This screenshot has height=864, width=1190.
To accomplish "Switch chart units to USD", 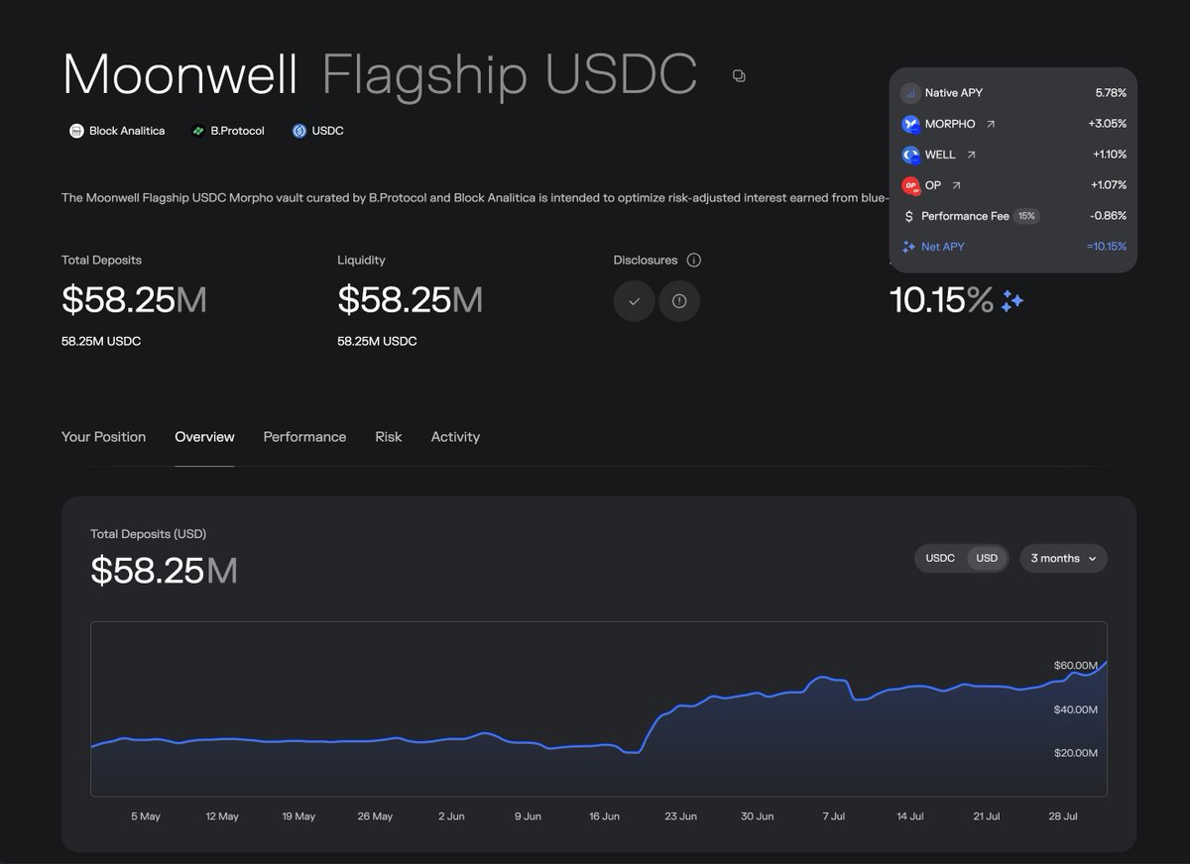I will (987, 559).
